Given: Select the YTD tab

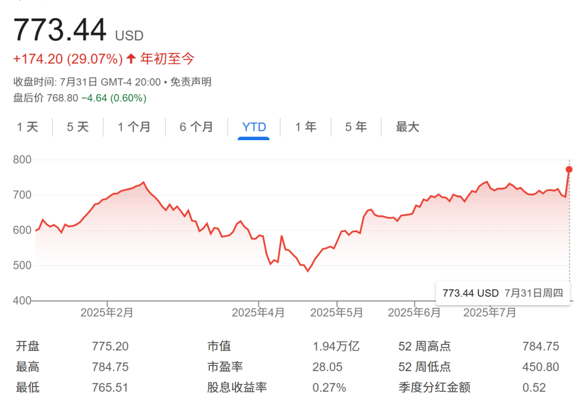Looking at the screenshot, I should (254, 127).
